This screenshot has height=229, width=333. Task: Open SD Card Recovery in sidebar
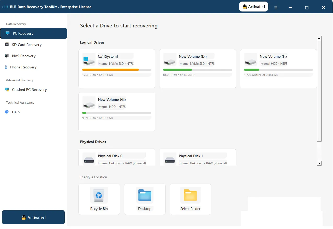tap(27, 45)
